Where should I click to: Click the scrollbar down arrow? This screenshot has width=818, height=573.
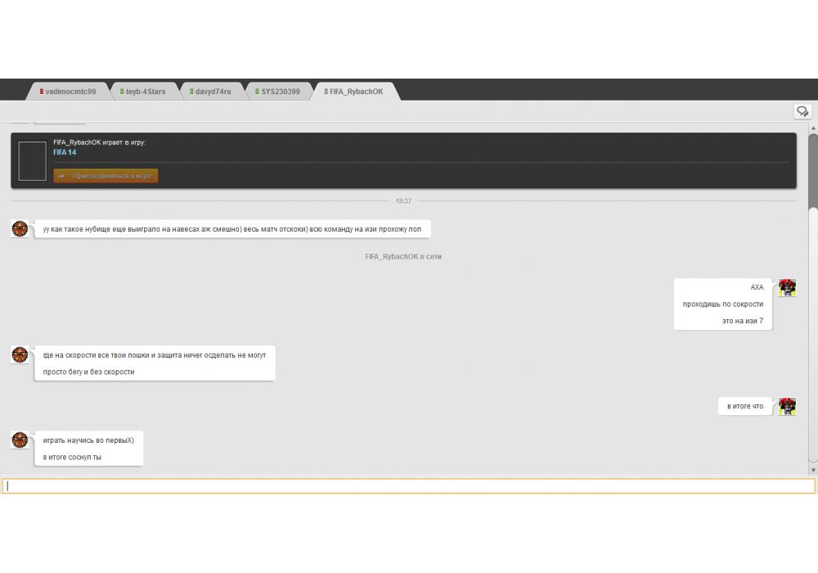point(812,470)
